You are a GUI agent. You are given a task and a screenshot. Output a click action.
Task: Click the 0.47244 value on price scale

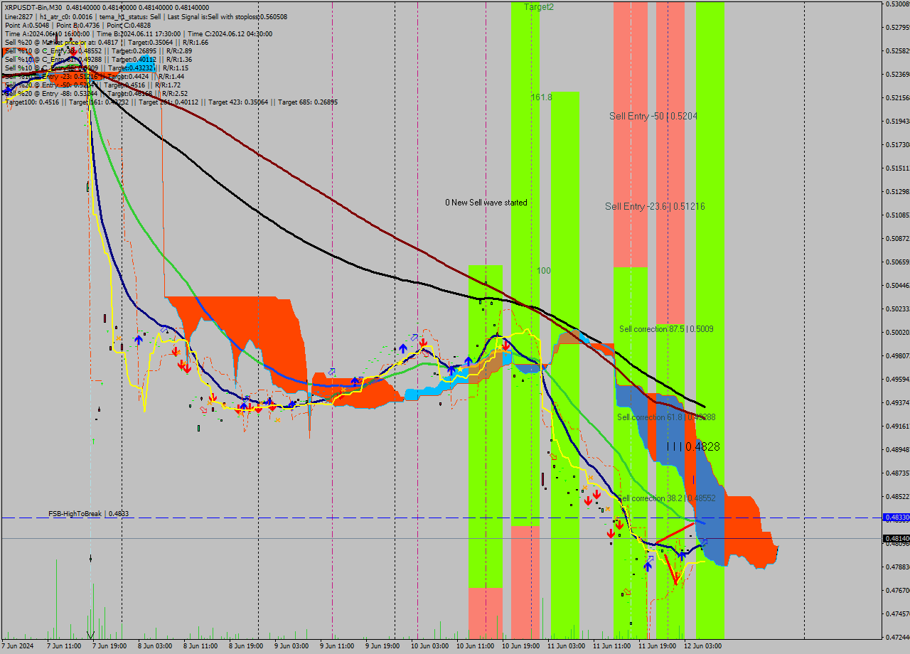click(898, 637)
